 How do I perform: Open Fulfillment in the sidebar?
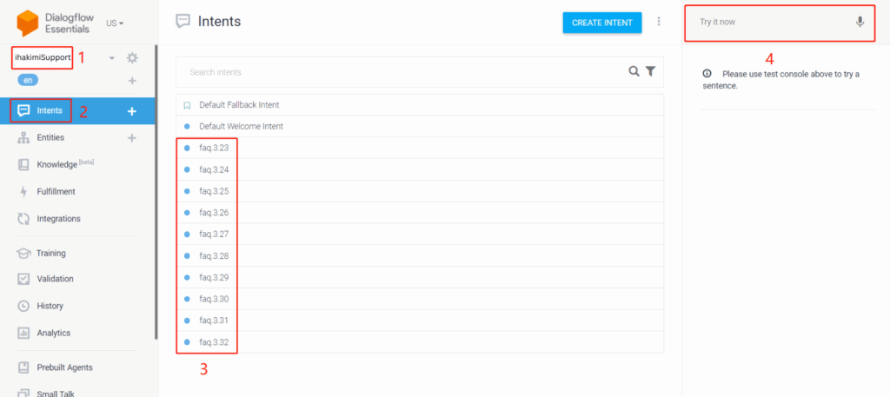point(56,191)
